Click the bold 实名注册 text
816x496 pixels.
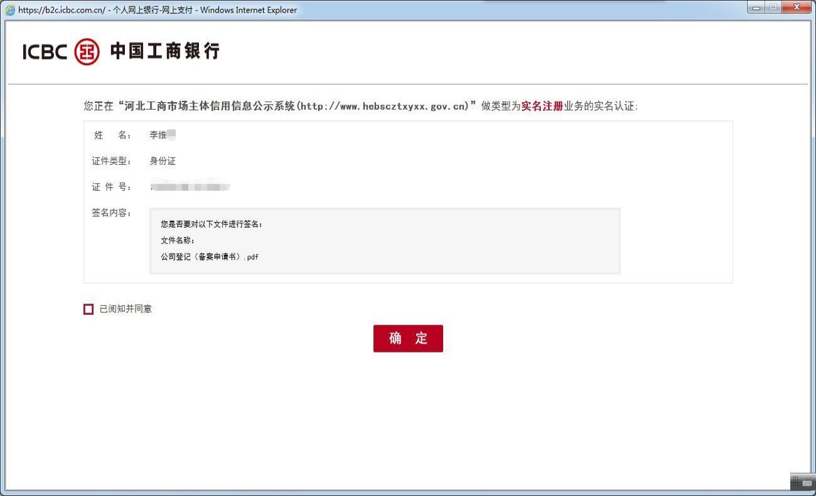coord(542,106)
